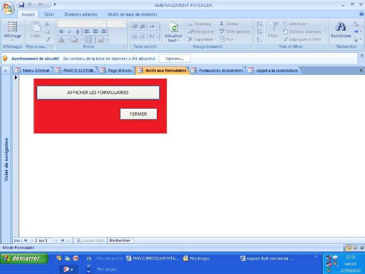Toggle Appliquer le filtre
This screenshot has height=274, width=365.
(302, 40)
